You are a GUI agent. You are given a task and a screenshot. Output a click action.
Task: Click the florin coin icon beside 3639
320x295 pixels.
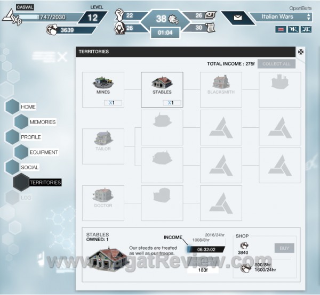tap(51, 30)
